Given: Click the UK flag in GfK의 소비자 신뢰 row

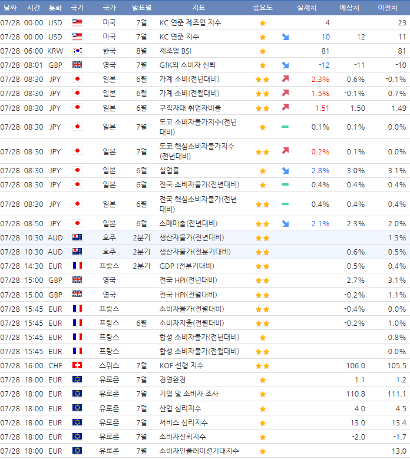Looking at the screenshot, I should [x=77, y=65].
